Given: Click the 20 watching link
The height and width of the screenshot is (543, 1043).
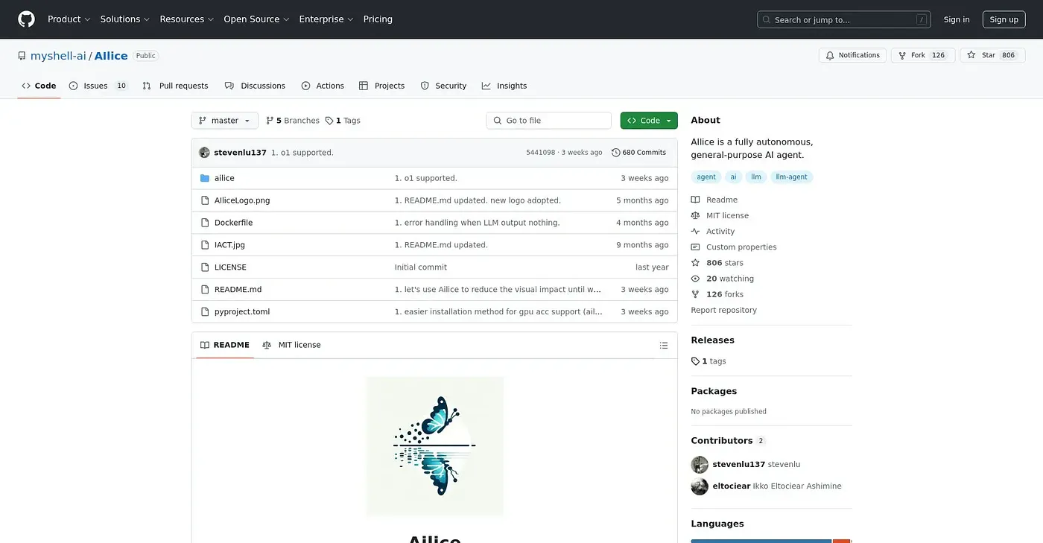Looking at the screenshot, I should pyautogui.click(x=729, y=279).
